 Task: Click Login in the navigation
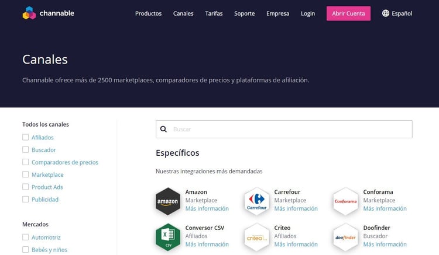tap(308, 13)
